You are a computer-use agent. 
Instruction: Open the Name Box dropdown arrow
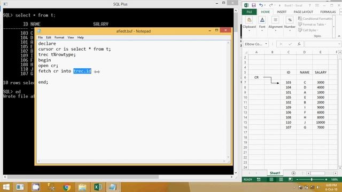pos(266,44)
